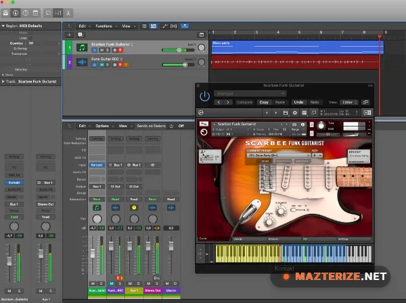Open the Functions menu in tracks area
The image size is (406, 303).
pyautogui.click(x=106, y=26)
